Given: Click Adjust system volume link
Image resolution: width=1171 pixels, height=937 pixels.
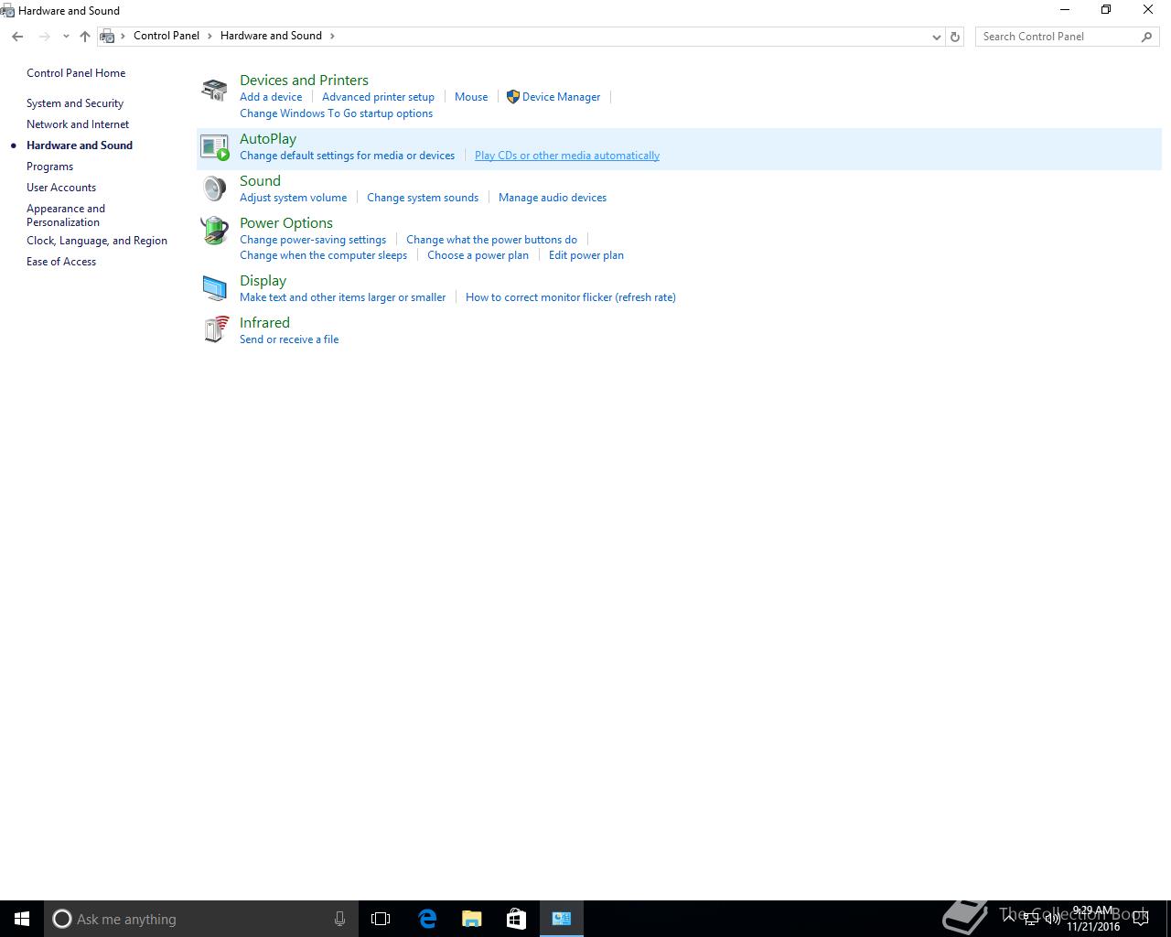Looking at the screenshot, I should pyautogui.click(x=293, y=198).
